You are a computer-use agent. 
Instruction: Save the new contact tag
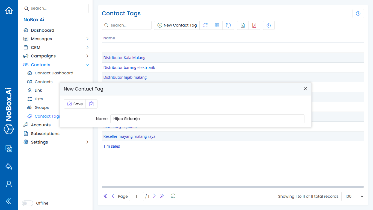tap(75, 104)
